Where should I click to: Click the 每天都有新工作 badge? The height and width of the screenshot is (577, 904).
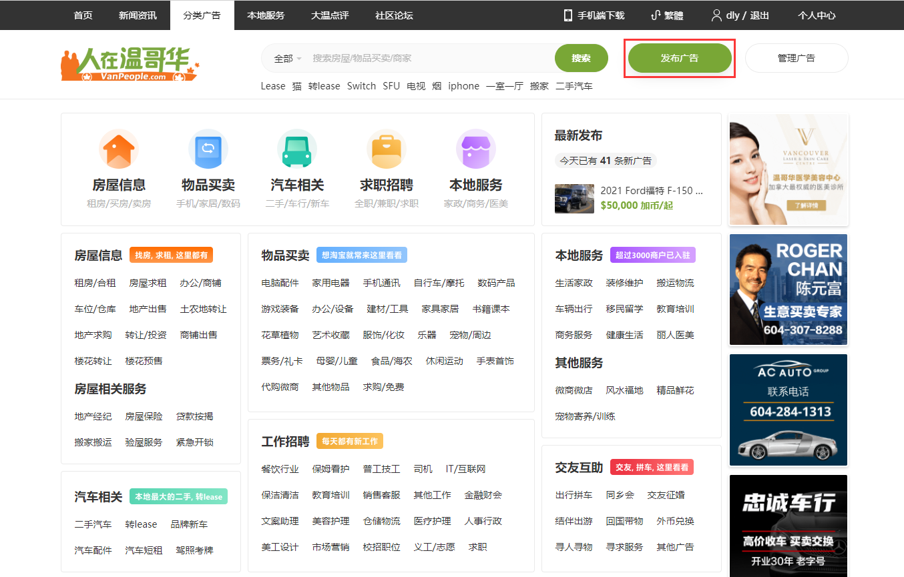350,442
